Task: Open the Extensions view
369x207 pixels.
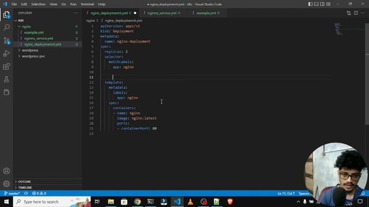Action: [x=6, y=67]
